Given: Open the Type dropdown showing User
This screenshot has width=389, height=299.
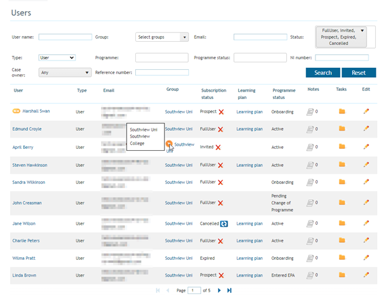Looking at the screenshot, I should pos(57,58).
